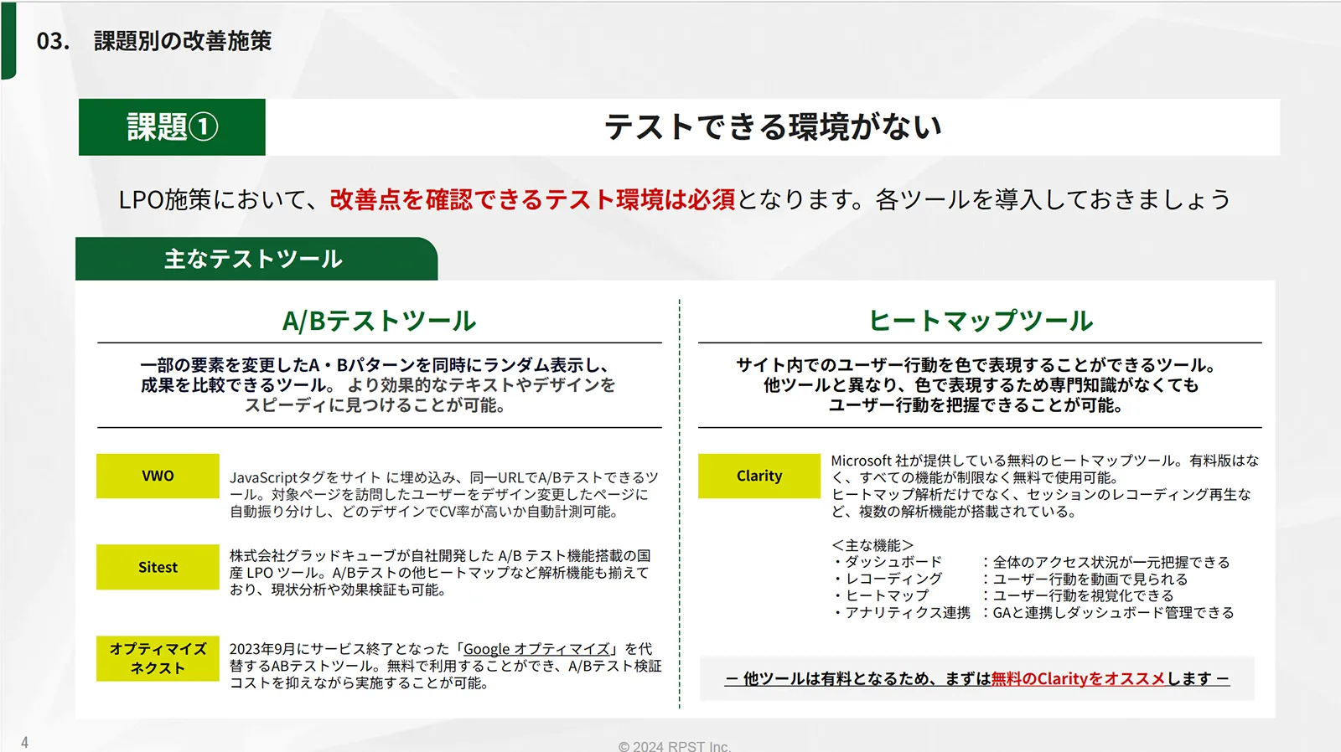Click the 03. 課題別の改善施策 section header
This screenshot has width=1341, height=752.
154,41
